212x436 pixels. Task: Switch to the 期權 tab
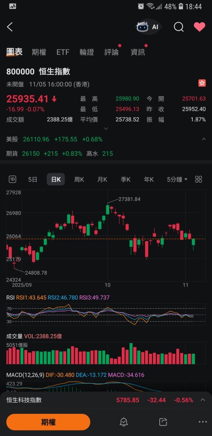click(x=39, y=52)
